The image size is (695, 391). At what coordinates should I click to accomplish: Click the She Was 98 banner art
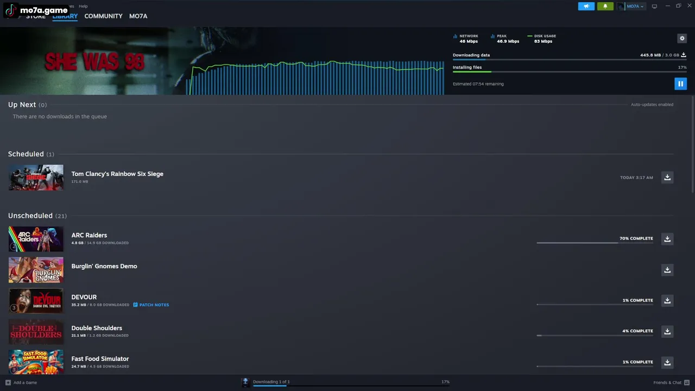click(95, 61)
